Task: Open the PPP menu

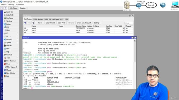Action: (8, 27)
